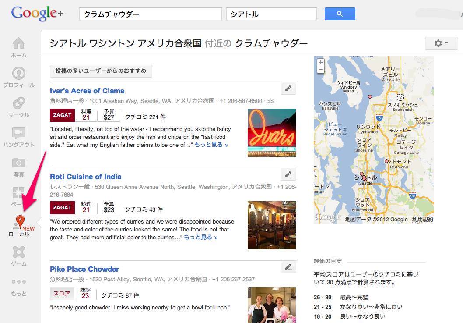Edit Roti Cuisine of India with pencil icon

point(288,174)
